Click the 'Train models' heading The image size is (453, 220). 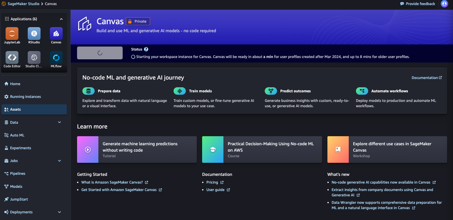click(x=200, y=91)
